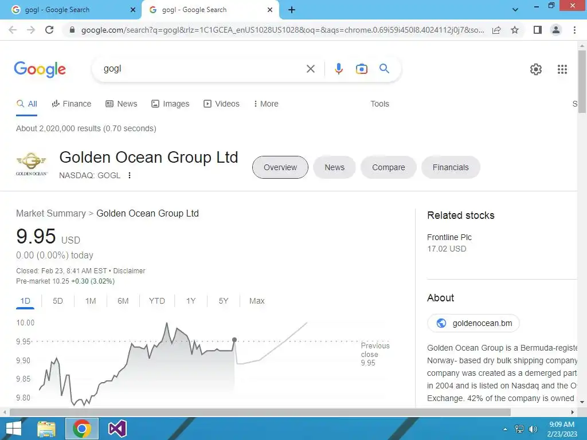Open Frontline Plc related stock
The image size is (587, 440).
pyautogui.click(x=449, y=237)
